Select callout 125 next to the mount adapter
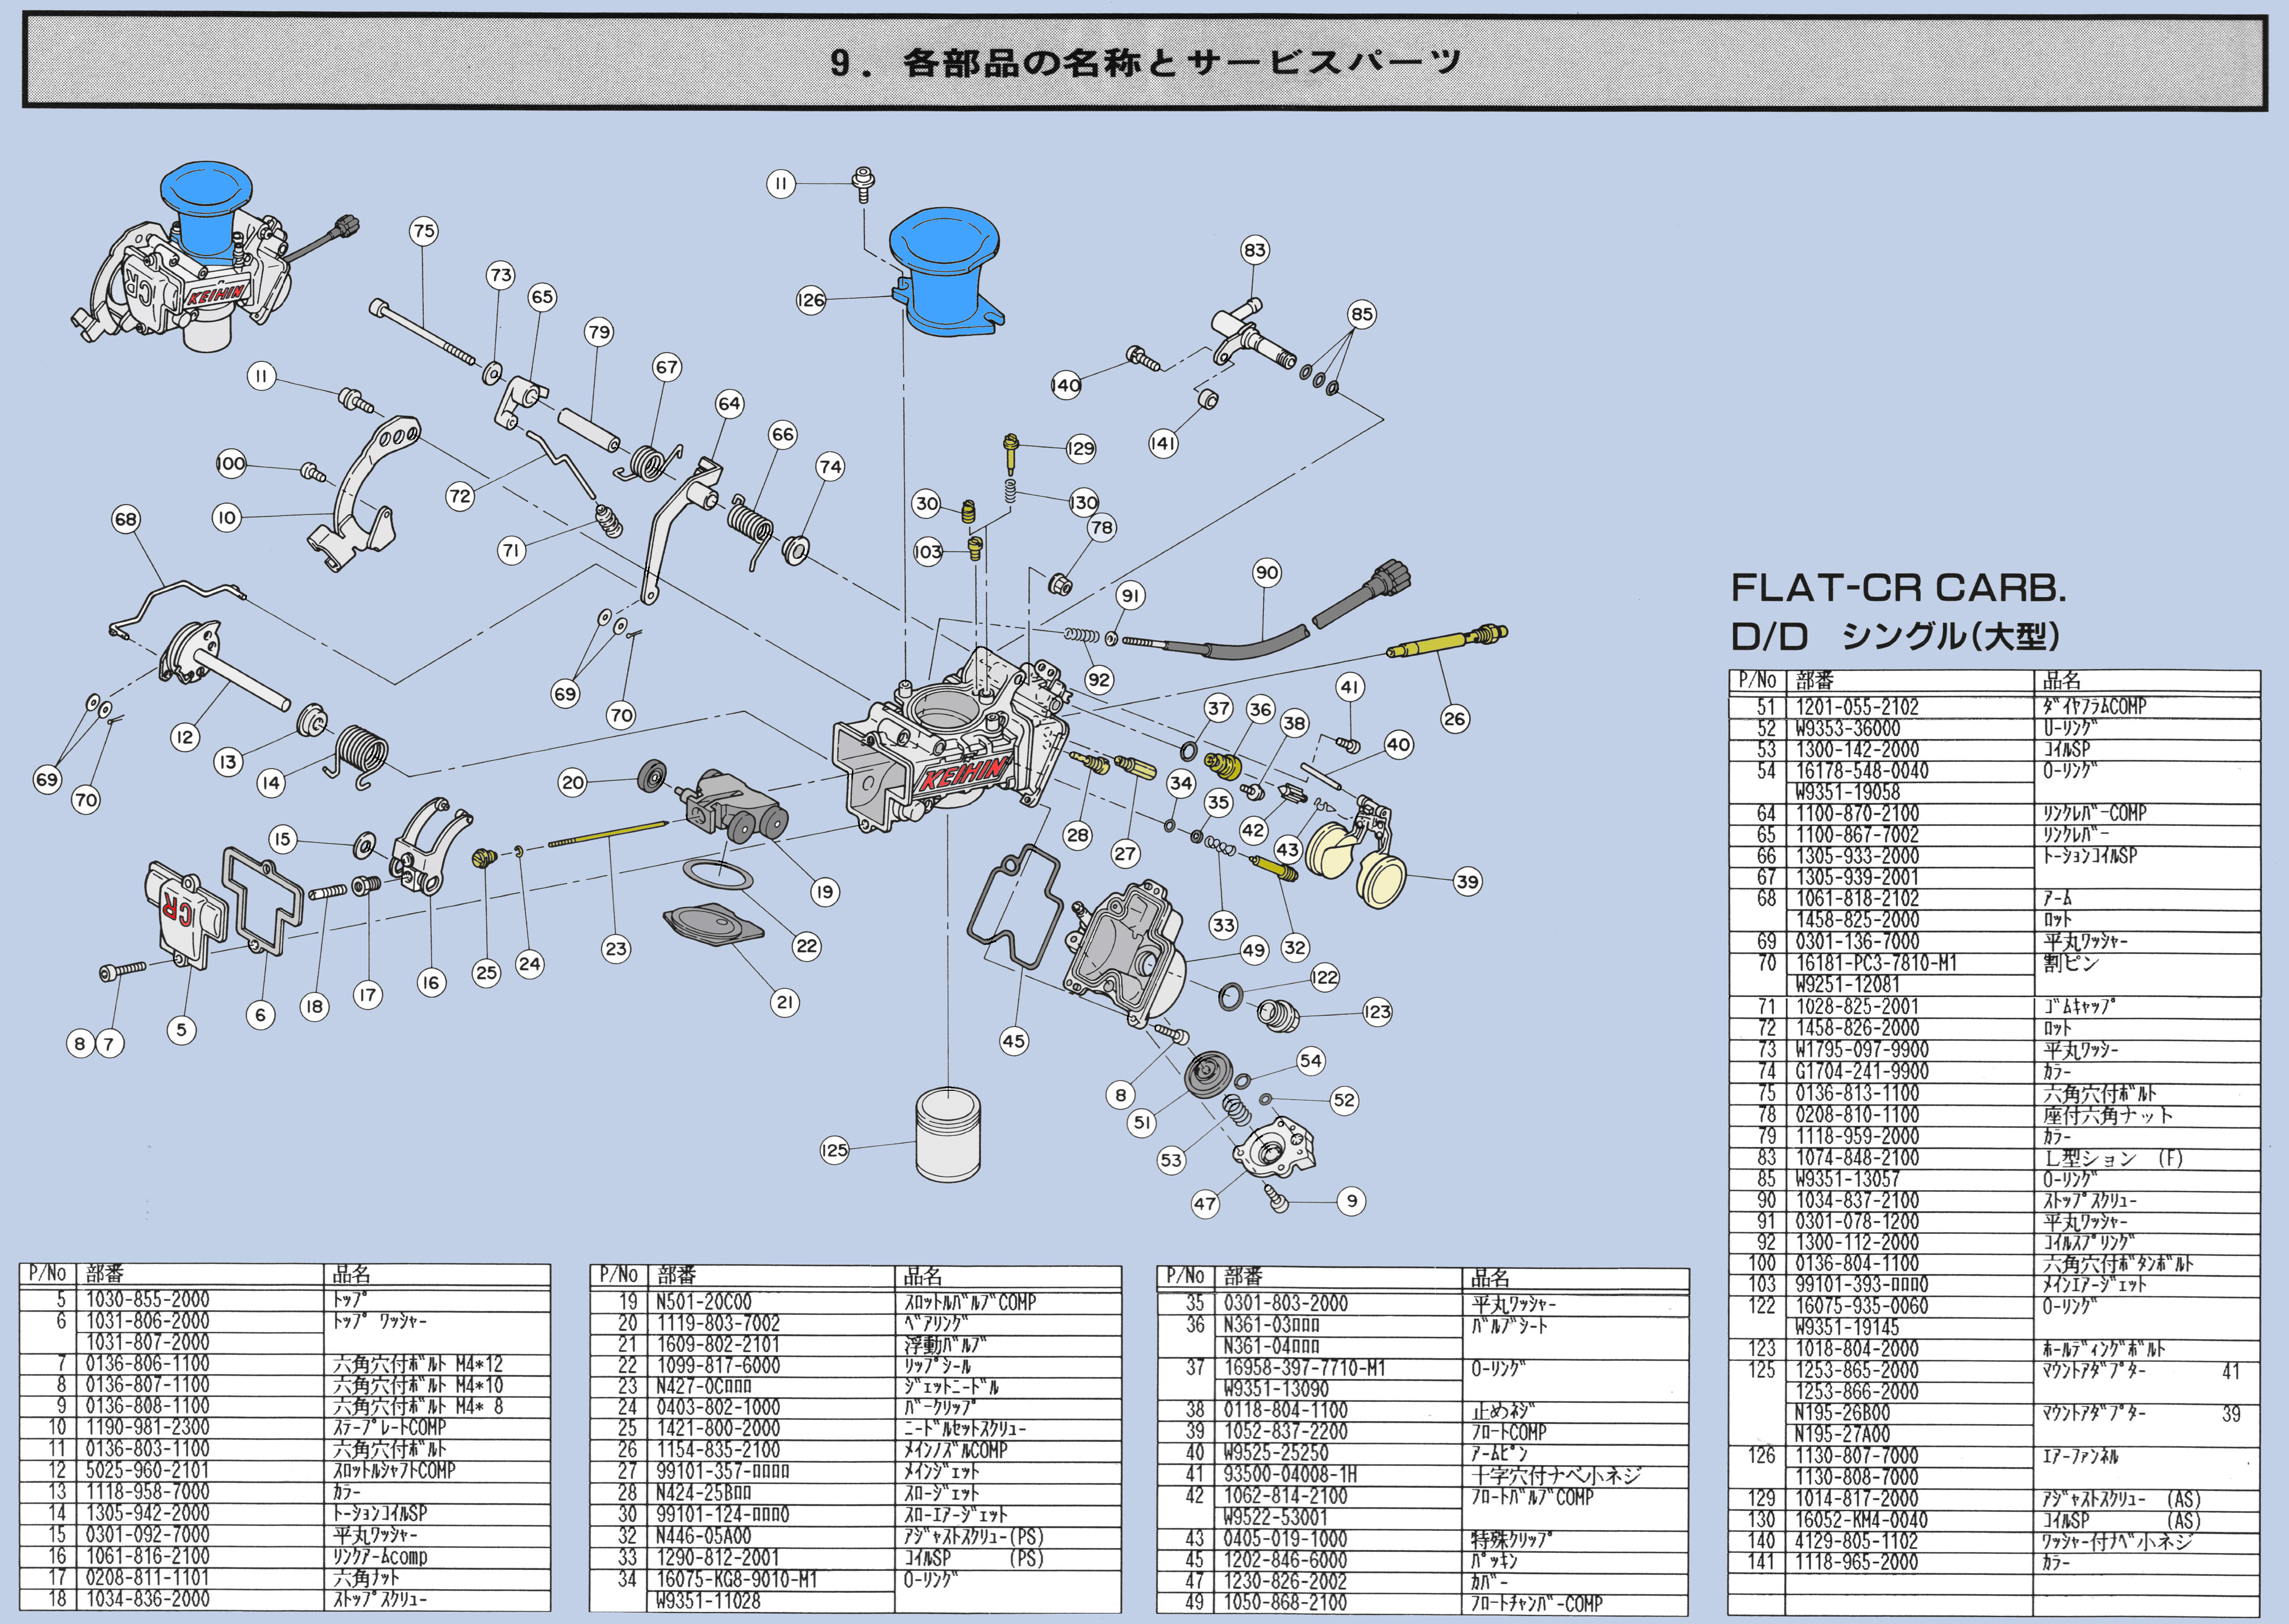The width and height of the screenshot is (2289, 1624). (834, 1150)
